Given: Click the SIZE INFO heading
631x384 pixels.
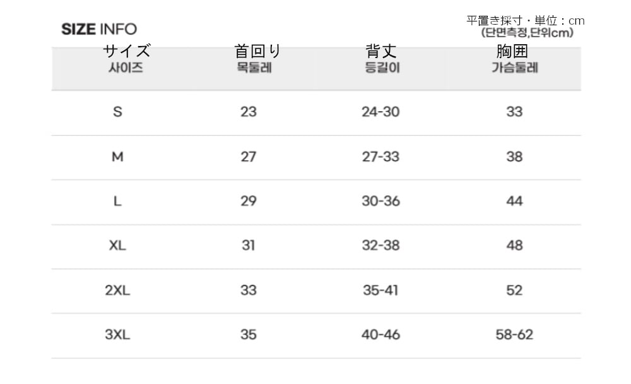Looking at the screenshot, I should click(x=99, y=29).
